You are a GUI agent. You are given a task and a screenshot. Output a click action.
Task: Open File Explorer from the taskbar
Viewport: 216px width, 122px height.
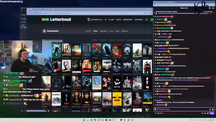click(x=88, y=120)
